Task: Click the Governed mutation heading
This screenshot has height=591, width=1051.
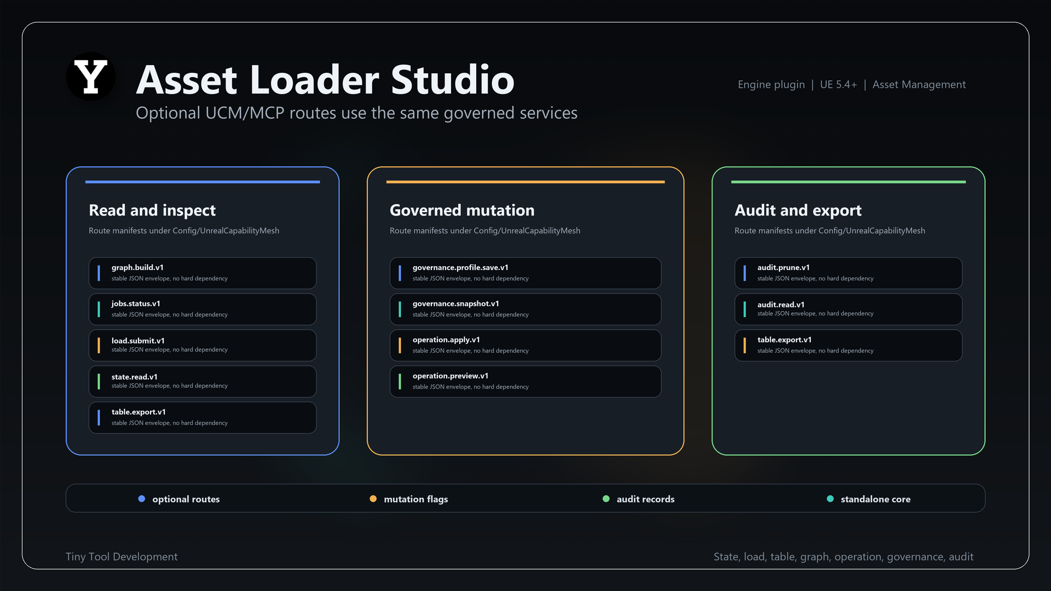Action: (462, 210)
